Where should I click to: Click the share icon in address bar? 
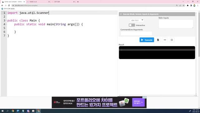(x=180, y=6)
